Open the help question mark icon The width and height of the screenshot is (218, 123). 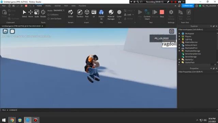point(197,6)
